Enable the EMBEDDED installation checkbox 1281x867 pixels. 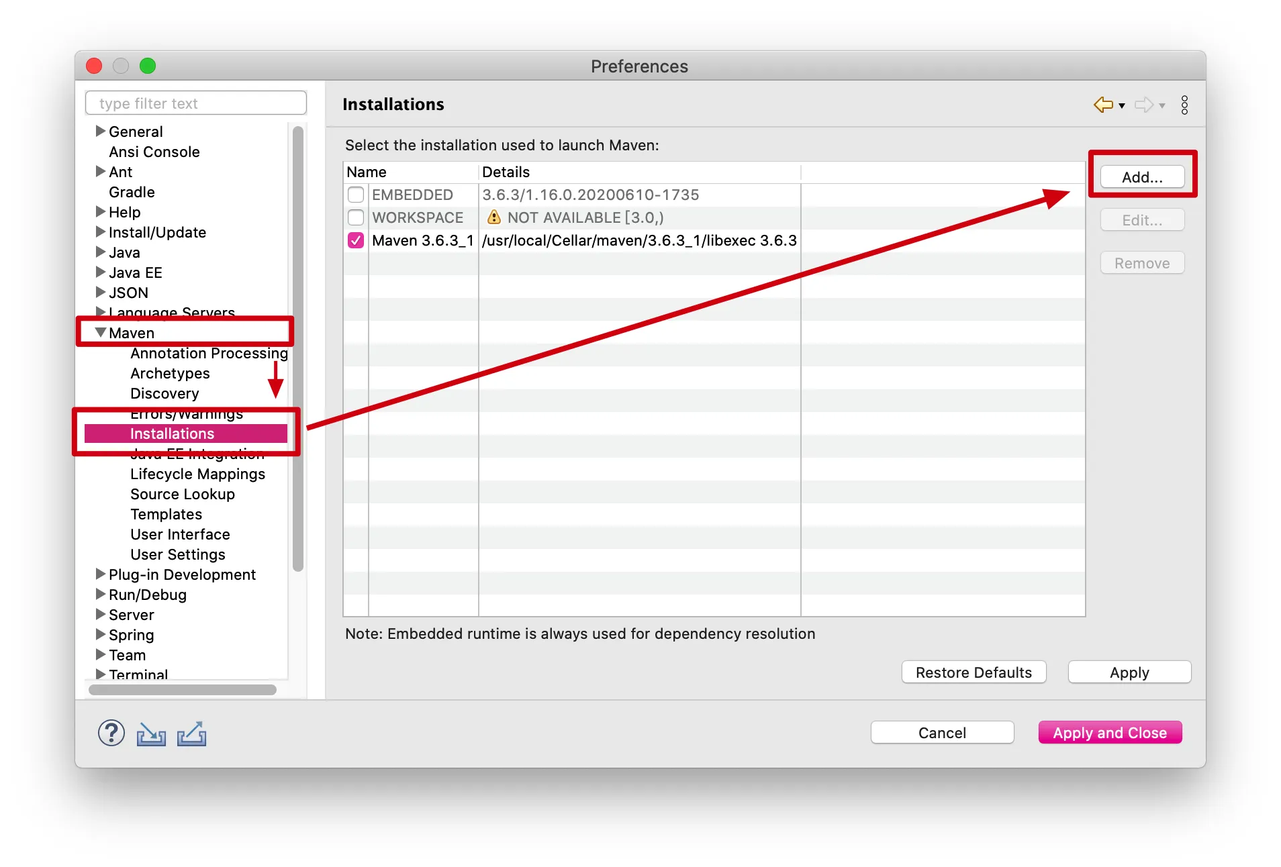[x=356, y=195]
